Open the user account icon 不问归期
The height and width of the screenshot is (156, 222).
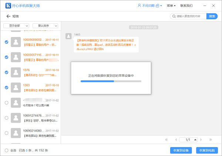click(139, 6)
